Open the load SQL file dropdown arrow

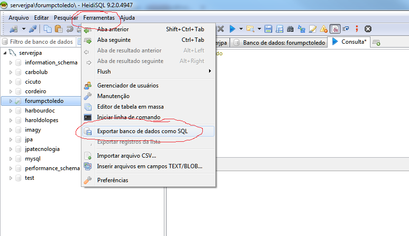click(x=259, y=29)
